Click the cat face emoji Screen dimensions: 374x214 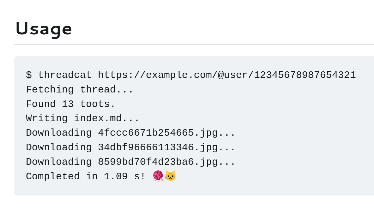170,176
